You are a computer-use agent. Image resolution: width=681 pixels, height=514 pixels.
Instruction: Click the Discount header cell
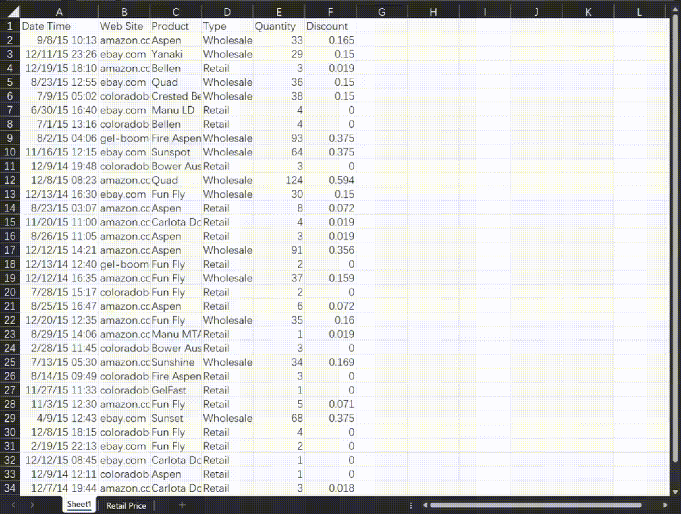[330, 27]
